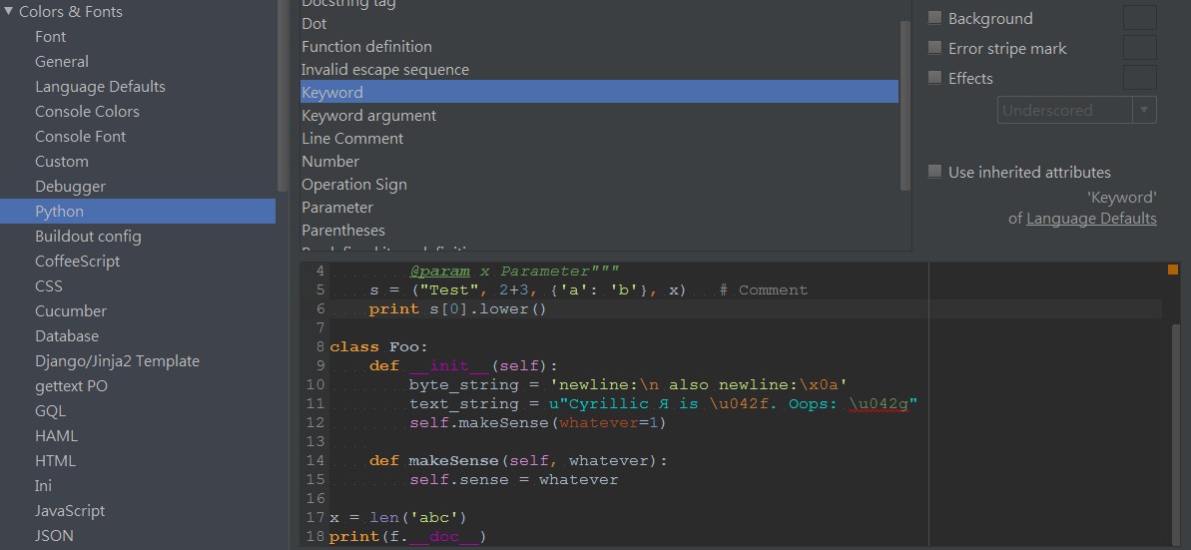Select CSS color settings
This screenshot has height=550, width=1191.
[x=49, y=286]
